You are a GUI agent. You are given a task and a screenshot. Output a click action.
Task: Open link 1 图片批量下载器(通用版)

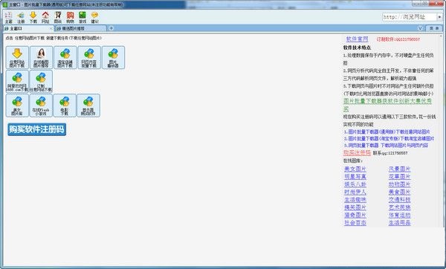387,132
